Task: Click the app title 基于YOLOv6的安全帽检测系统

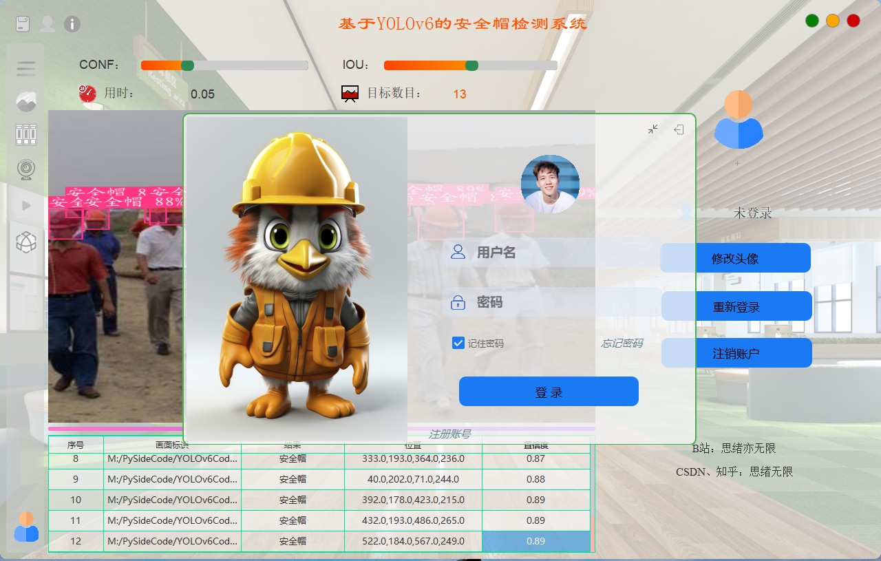Action: 463,24
